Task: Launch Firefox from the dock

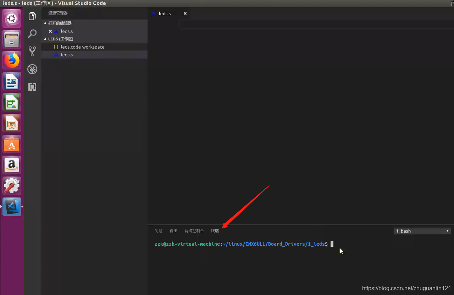Action: click(x=12, y=60)
